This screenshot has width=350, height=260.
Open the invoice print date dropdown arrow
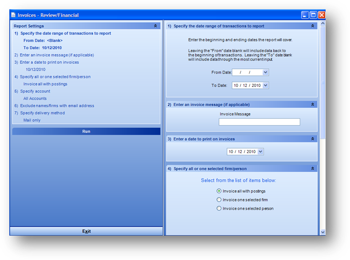click(260, 151)
